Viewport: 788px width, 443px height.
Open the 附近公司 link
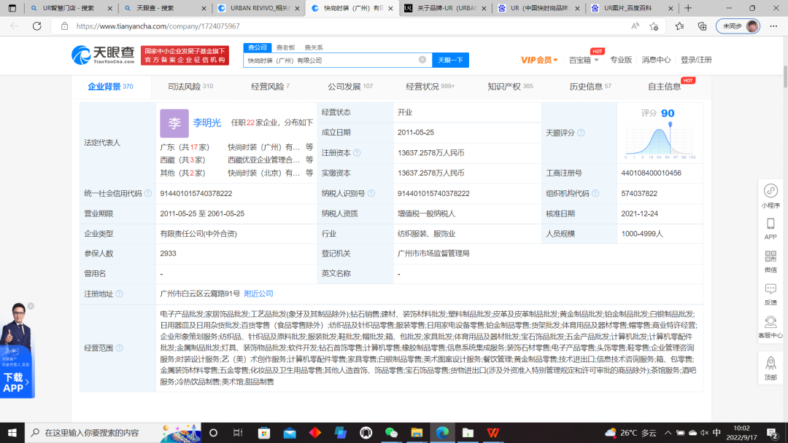click(x=258, y=294)
